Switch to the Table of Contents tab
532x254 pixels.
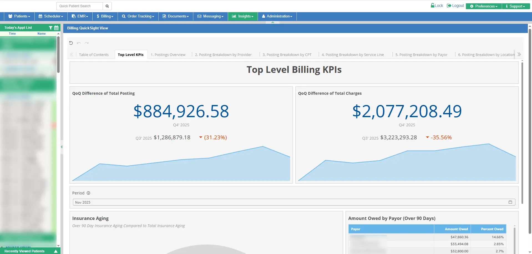[x=94, y=55]
